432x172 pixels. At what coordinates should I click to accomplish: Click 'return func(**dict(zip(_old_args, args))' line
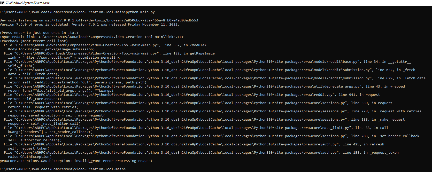coord(61,91)
